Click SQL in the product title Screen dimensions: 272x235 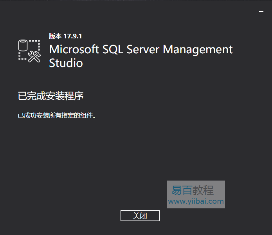tap(113, 50)
